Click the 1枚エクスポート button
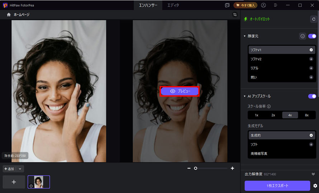Image resolution: width=319 pixels, height=193 pixels. coord(277,186)
